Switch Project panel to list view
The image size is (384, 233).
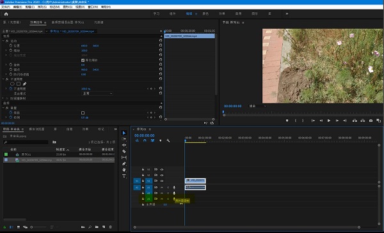coord(12,227)
